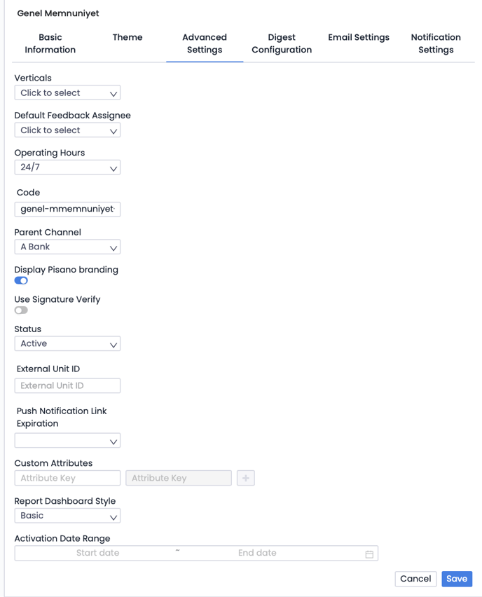Screen dimensions: 482x597
Task: Cancel the channel configuration changes
Action: 415,578
